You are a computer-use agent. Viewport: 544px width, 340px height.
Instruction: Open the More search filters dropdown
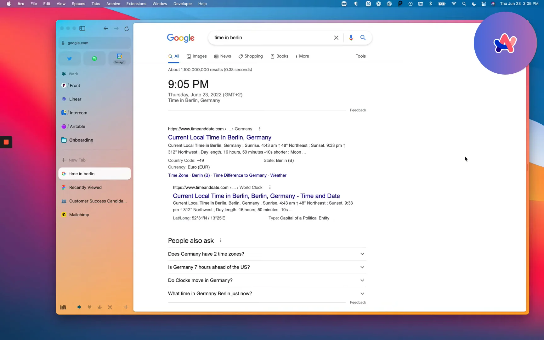coord(302,56)
